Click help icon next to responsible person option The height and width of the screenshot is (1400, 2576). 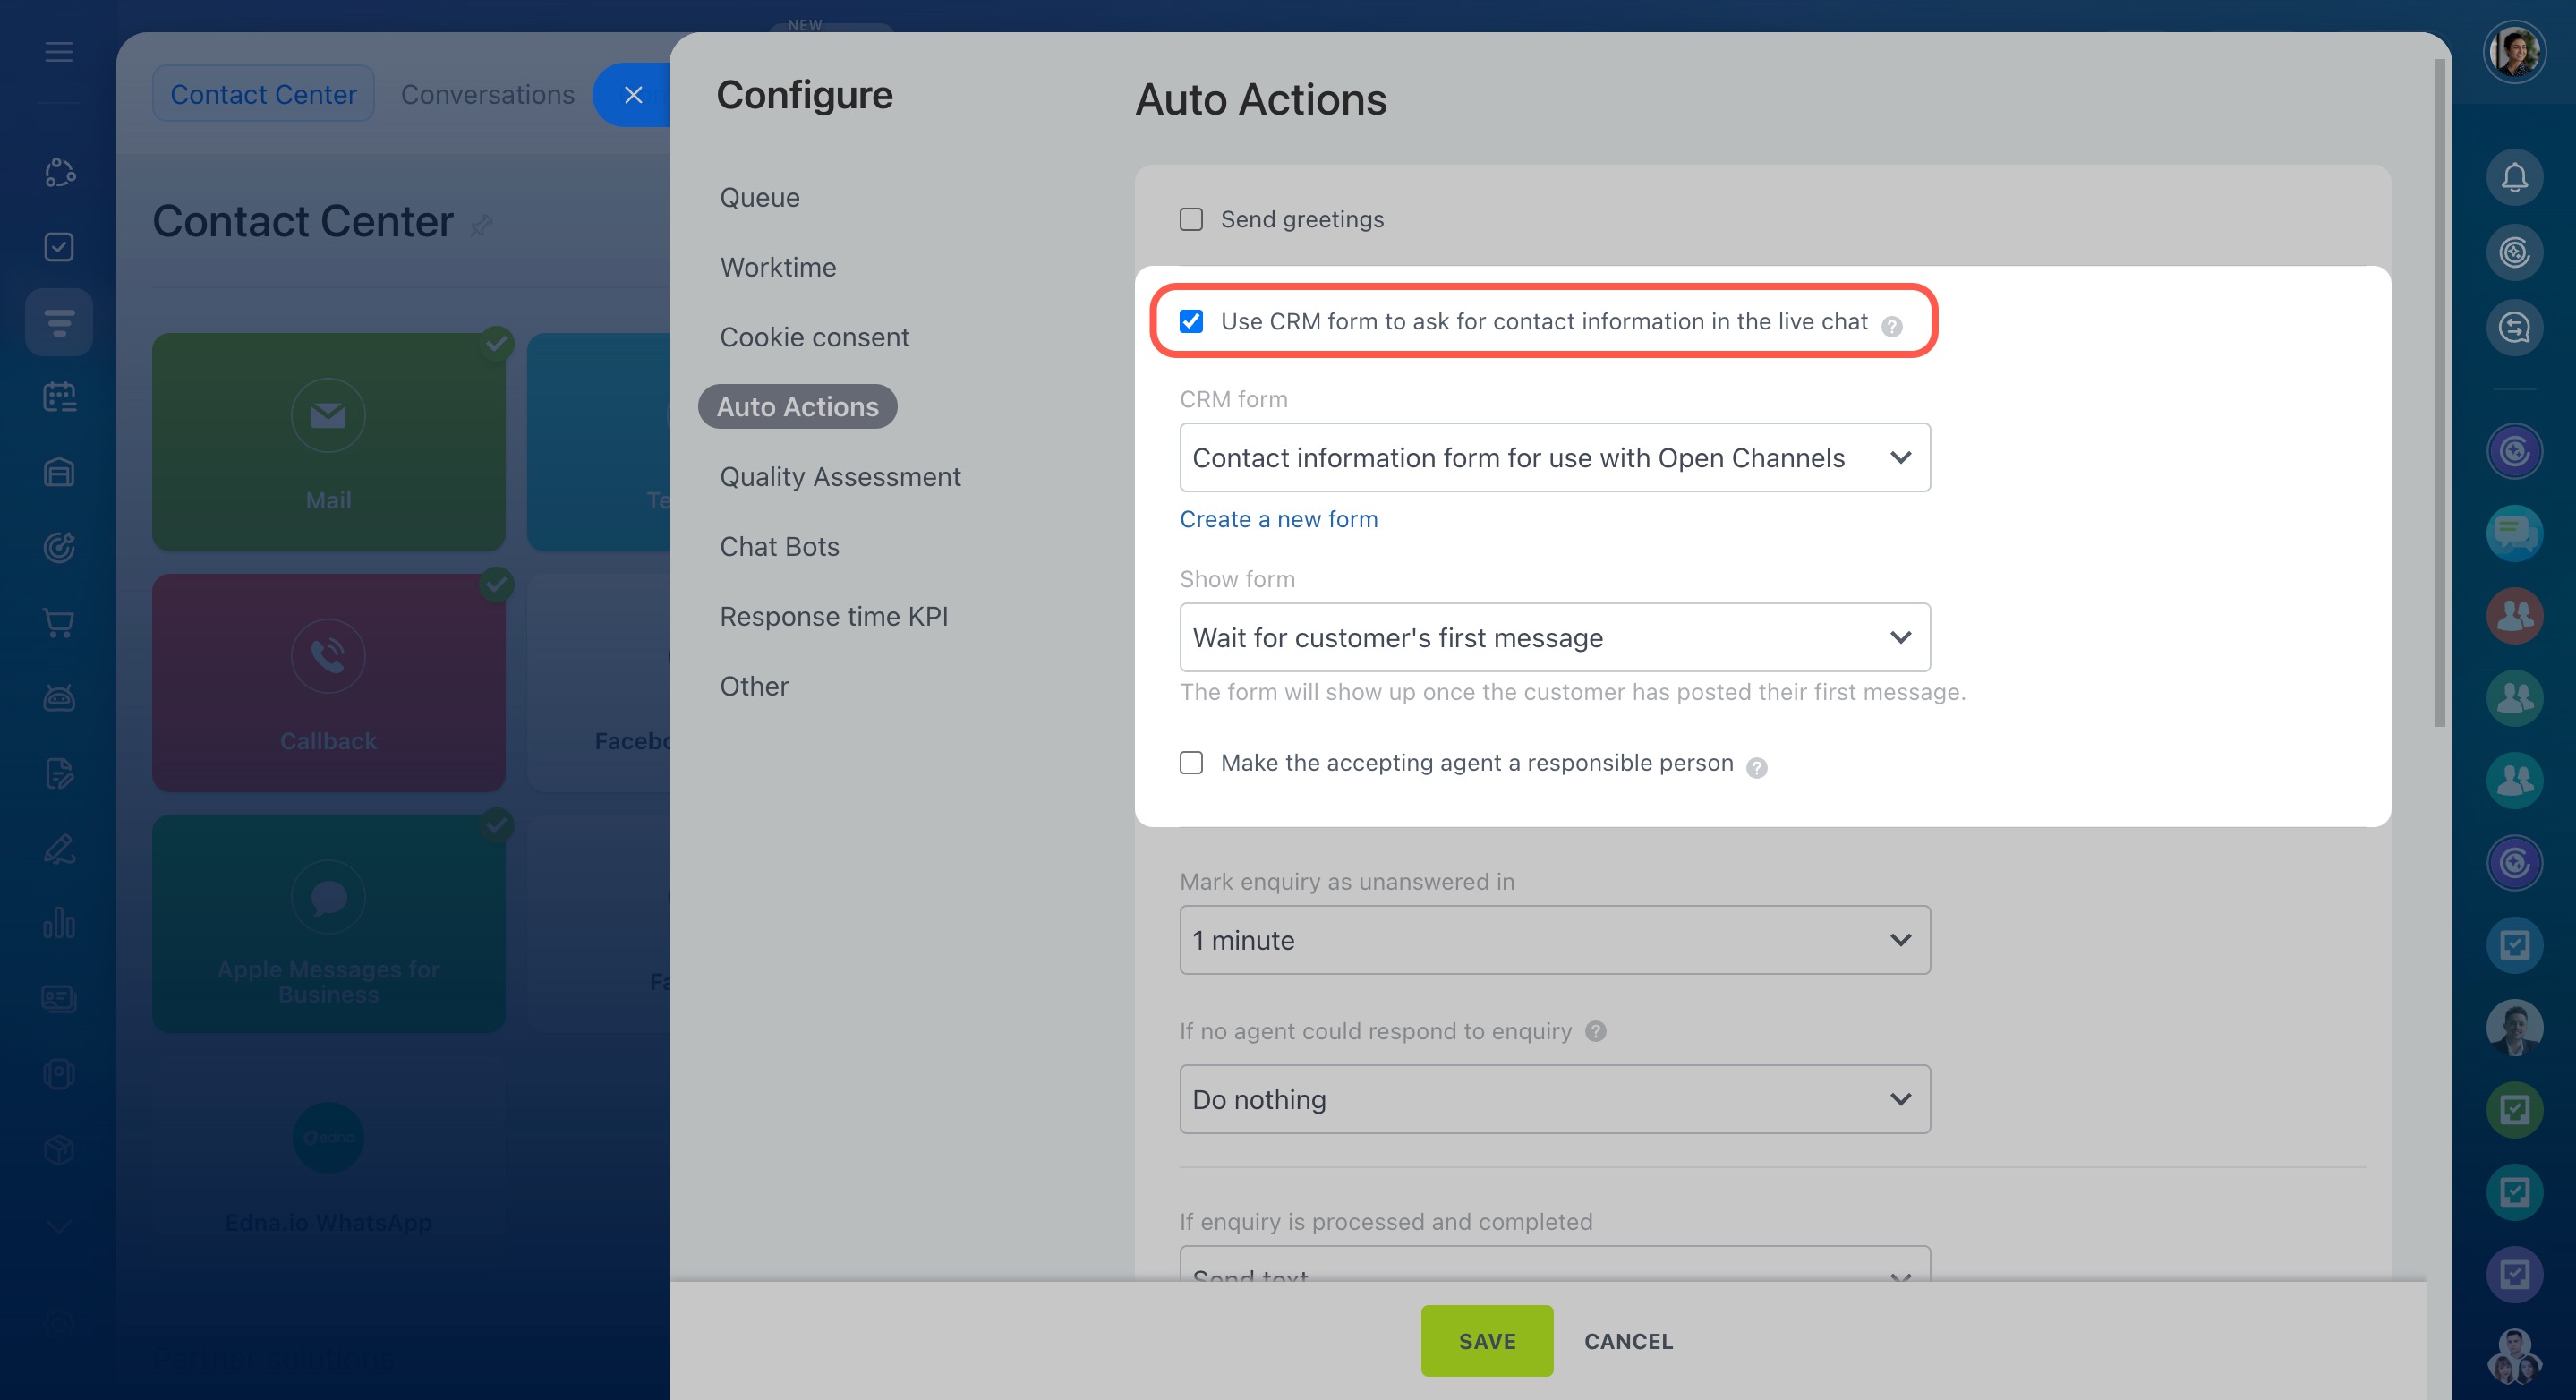[1756, 767]
